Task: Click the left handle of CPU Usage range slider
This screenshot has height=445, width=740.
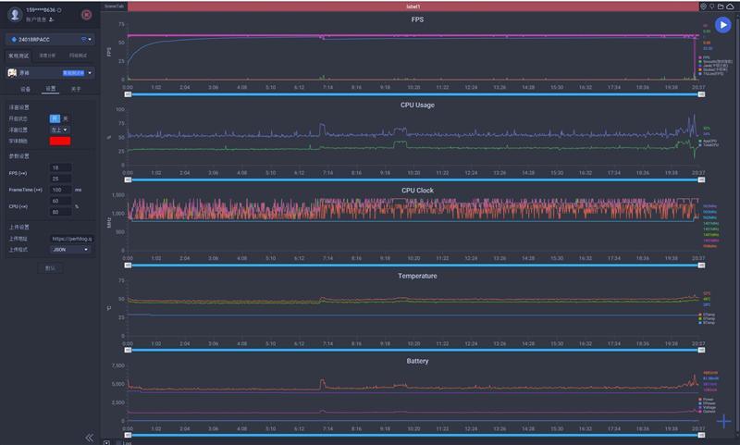Action: tap(128, 179)
